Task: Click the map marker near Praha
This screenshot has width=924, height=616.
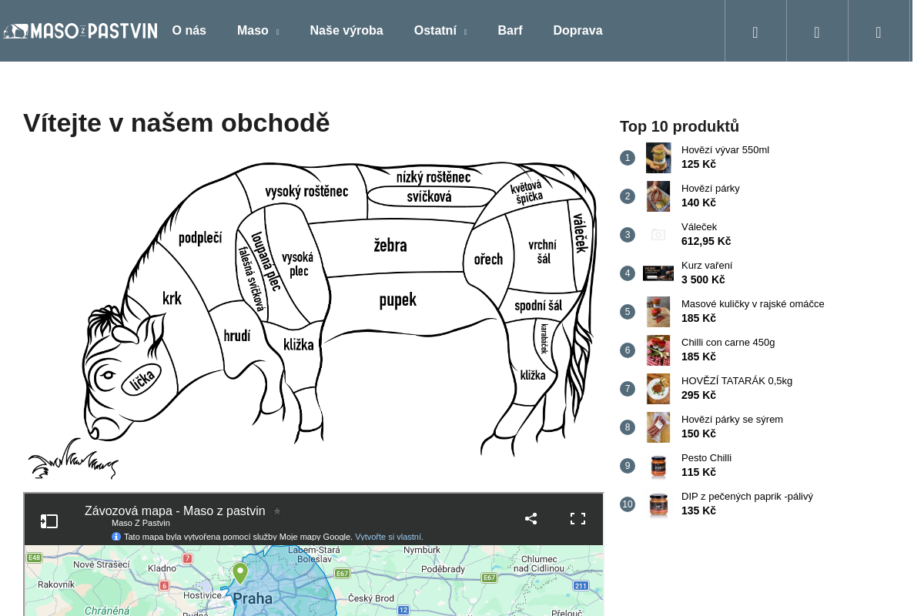Action: coord(240,573)
